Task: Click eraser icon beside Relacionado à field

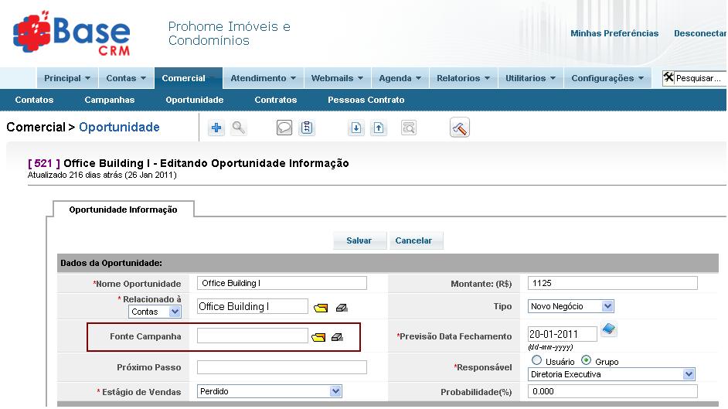Action: 342,308
